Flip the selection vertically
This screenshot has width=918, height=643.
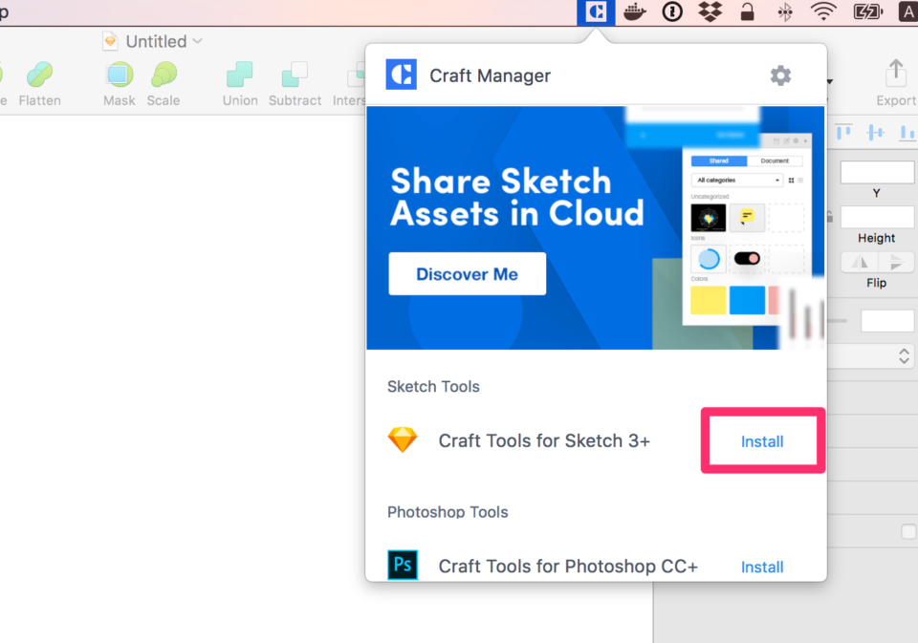(x=894, y=262)
